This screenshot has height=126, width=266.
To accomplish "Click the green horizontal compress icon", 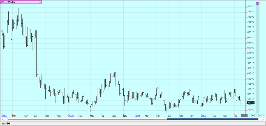I will click(260, 116).
